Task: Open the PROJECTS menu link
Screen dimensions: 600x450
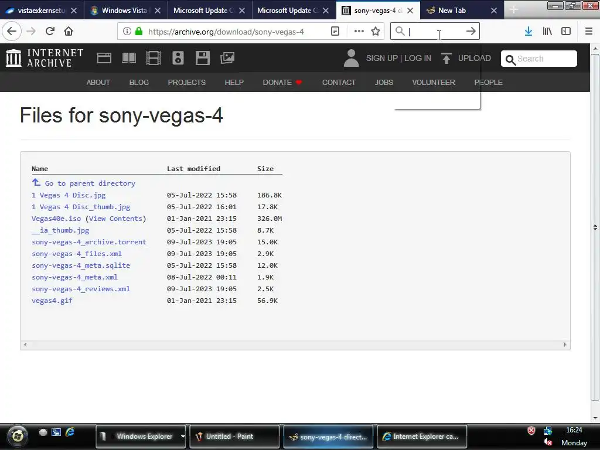Action: (x=187, y=82)
